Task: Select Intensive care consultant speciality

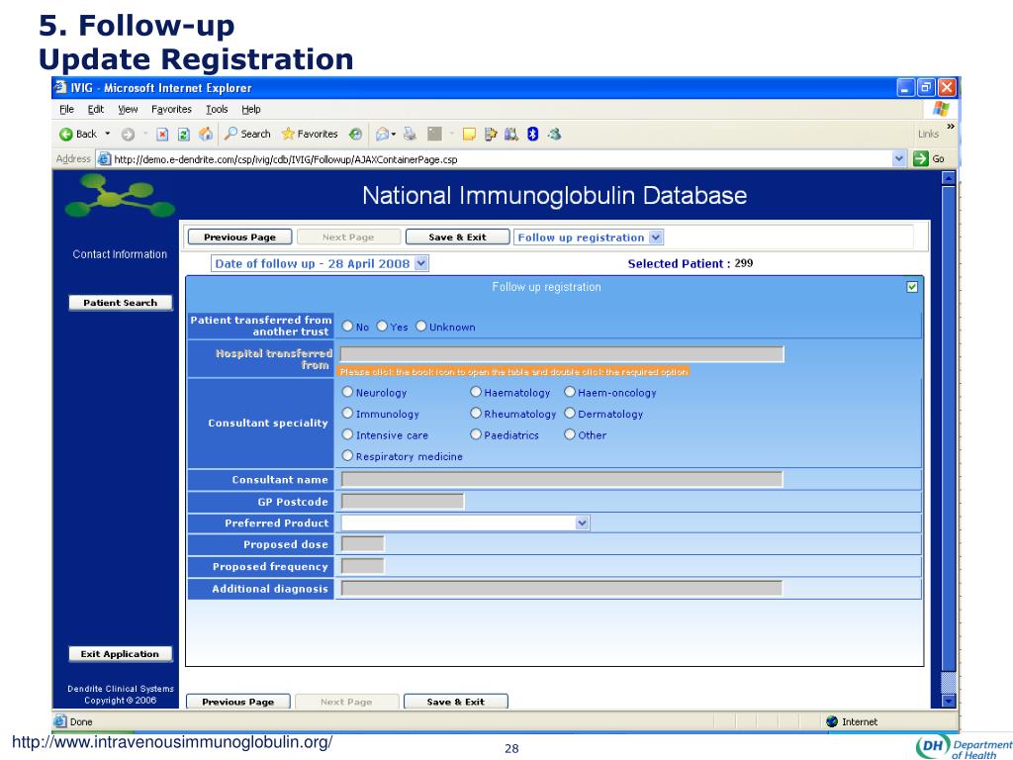Action: (x=347, y=434)
